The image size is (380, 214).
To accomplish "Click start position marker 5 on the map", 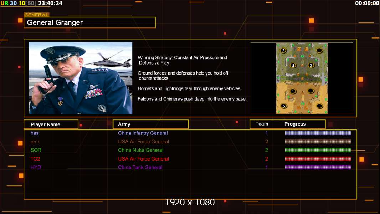I will (283, 106).
